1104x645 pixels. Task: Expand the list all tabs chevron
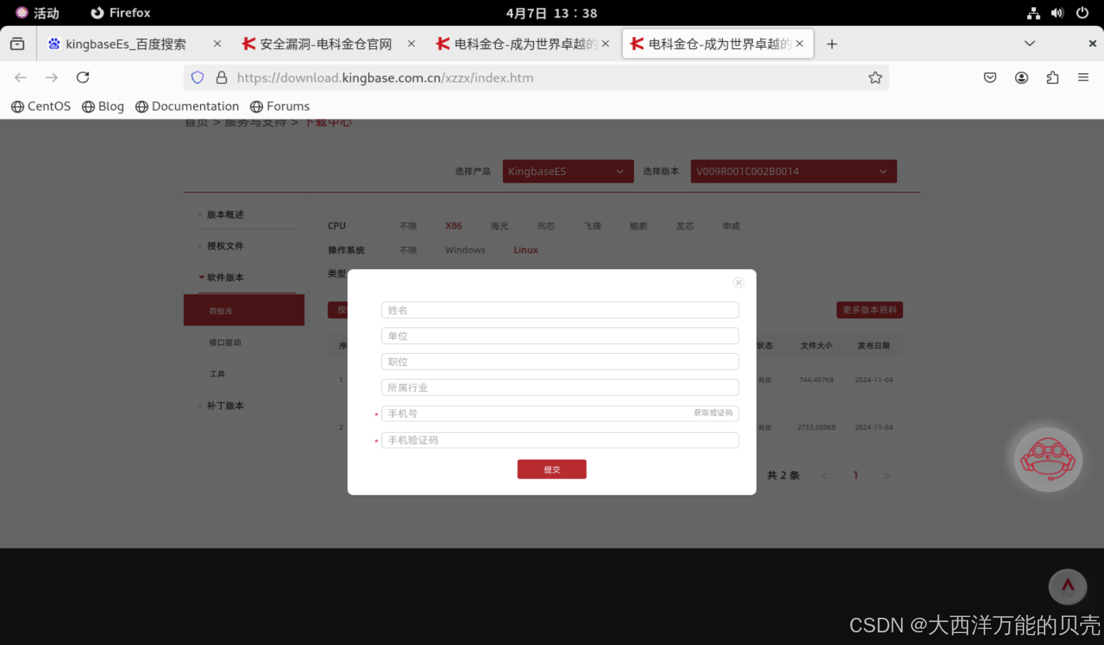click(x=1030, y=43)
